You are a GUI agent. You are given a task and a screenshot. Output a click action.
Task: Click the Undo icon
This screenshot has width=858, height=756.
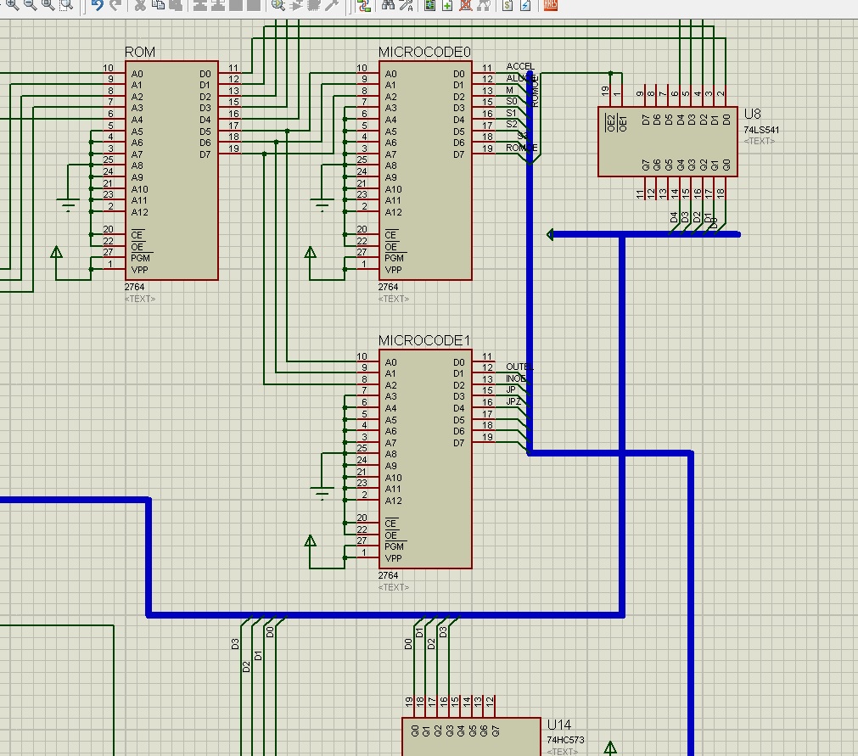click(x=96, y=6)
